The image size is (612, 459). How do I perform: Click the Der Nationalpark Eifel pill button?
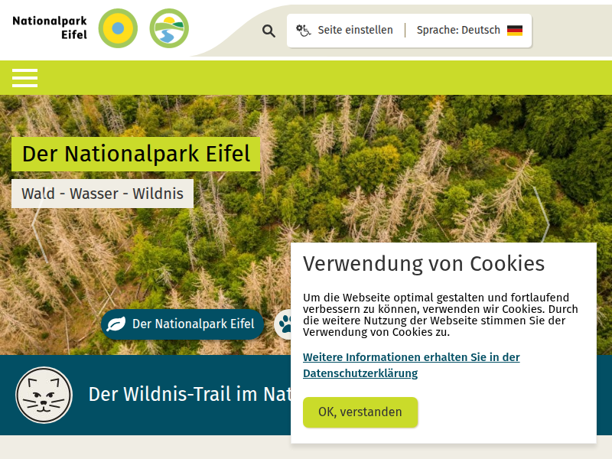coord(182,324)
